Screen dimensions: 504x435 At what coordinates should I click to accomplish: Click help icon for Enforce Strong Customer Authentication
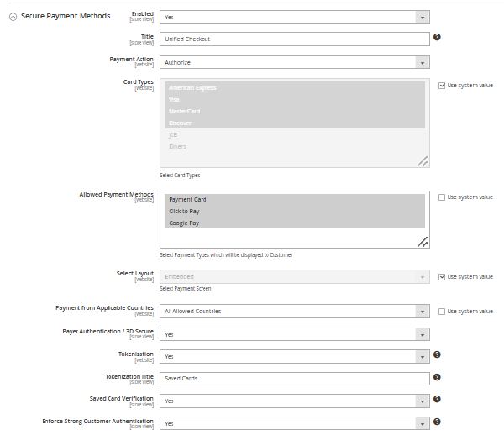pos(437,422)
